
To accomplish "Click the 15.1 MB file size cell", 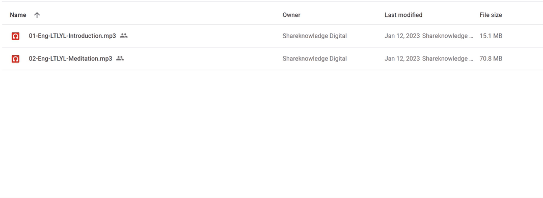I will 491,36.
